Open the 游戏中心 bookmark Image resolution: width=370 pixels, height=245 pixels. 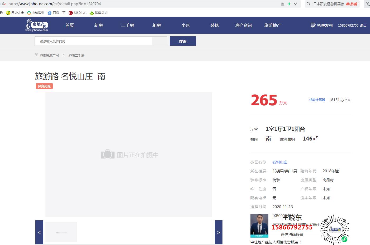[x=77, y=13]
